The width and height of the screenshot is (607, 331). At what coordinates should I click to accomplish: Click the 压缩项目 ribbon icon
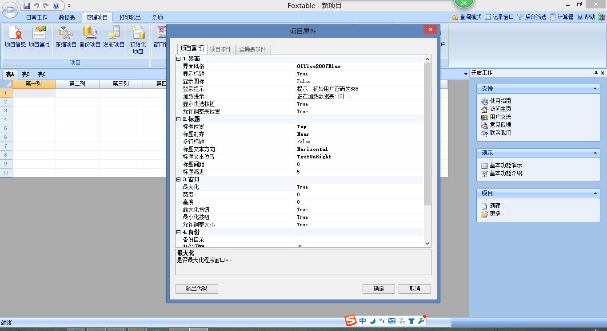point(66,36)
